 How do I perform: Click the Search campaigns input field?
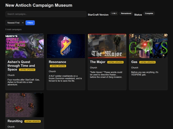point(46,14)
